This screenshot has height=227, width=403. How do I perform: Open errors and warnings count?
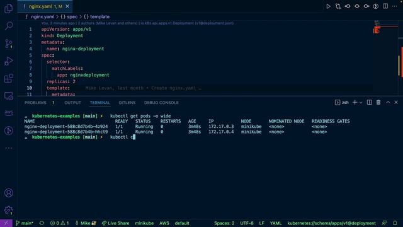tap(59, 223)
